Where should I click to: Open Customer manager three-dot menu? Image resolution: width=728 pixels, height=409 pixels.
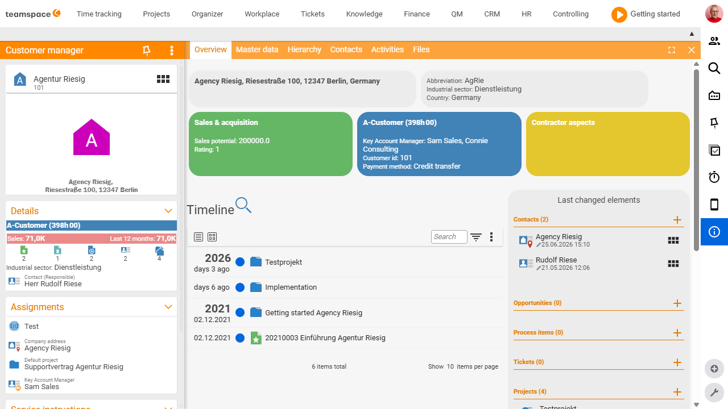pos(172,51)
